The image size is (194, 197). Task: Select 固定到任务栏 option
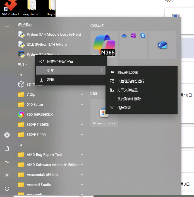pyautogui.click(x=142, y=72)
